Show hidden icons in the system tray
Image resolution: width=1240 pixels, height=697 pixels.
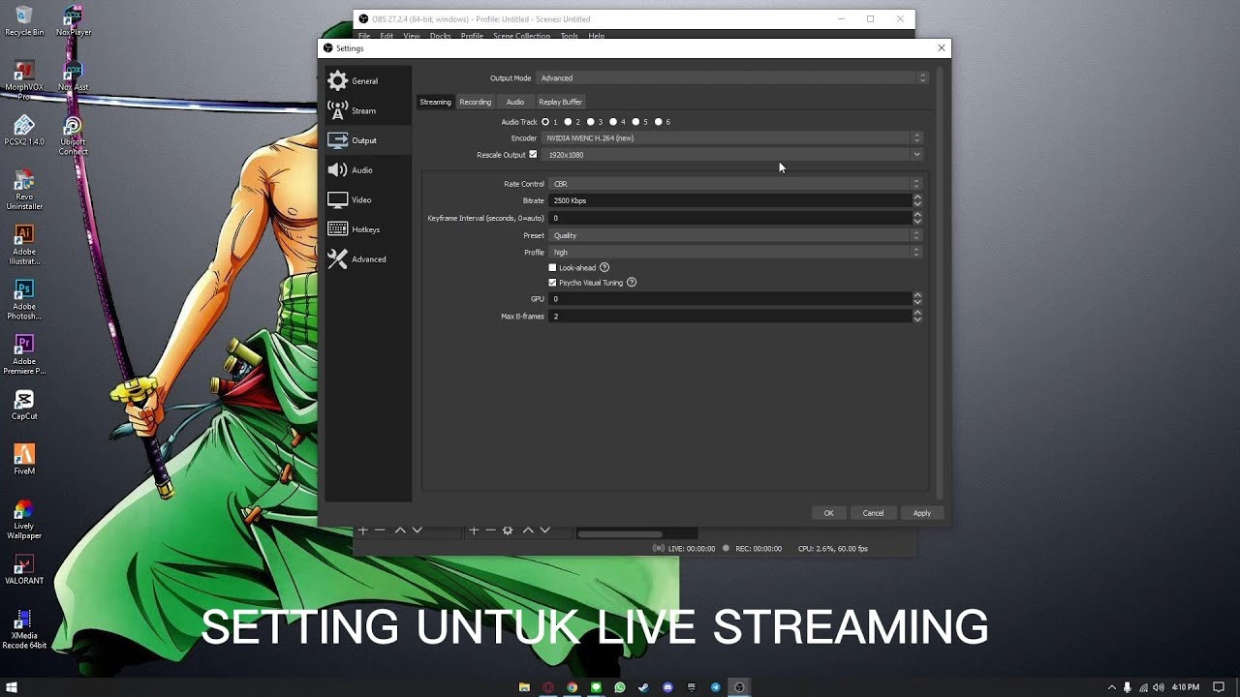point(1112,687)
